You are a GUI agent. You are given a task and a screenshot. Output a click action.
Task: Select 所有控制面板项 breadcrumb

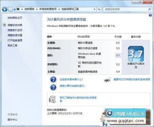coord(48,9)
